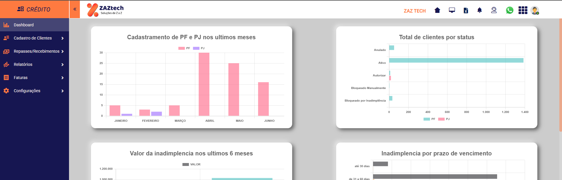
Task: Toggle PJ legend in clientes por status chart
Action: click(x=444, y=119)
